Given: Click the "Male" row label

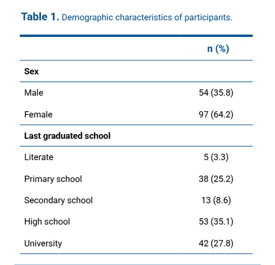Looking at the screenshot, I should point(34,93).
